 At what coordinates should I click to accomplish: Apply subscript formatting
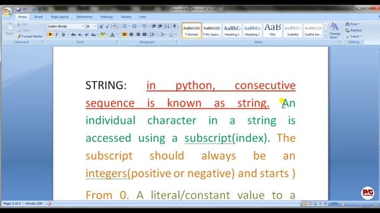pyautogui.click(x=80, y=34)
